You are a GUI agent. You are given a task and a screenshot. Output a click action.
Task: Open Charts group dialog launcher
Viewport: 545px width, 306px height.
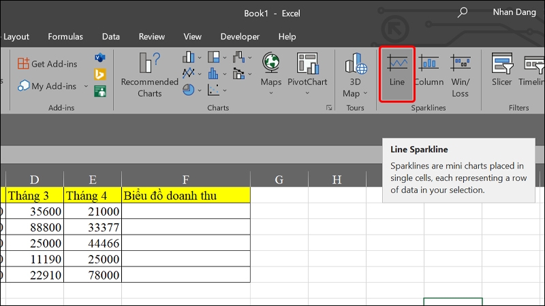(329, 108)
